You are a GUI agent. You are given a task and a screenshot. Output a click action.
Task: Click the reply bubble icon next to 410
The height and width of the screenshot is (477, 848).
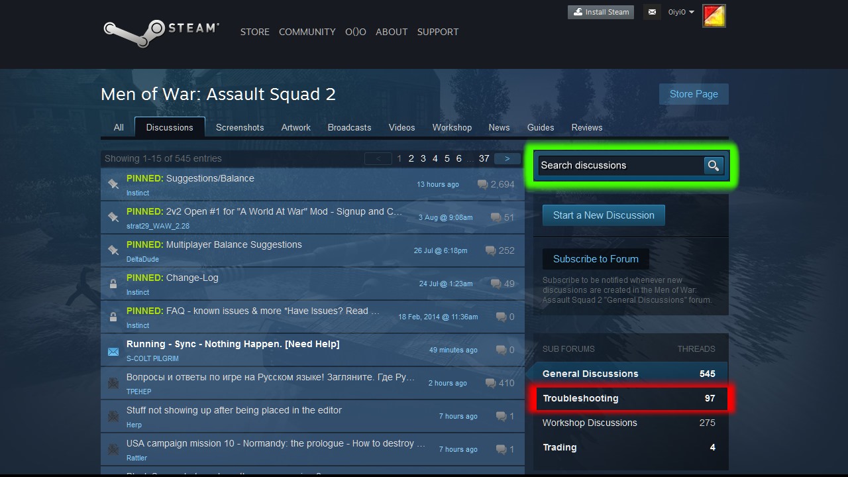coord(490,383)
